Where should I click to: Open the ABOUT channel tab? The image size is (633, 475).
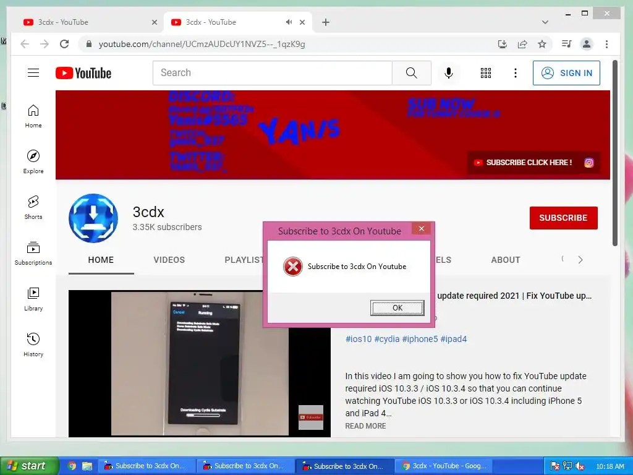coord(506,260)
